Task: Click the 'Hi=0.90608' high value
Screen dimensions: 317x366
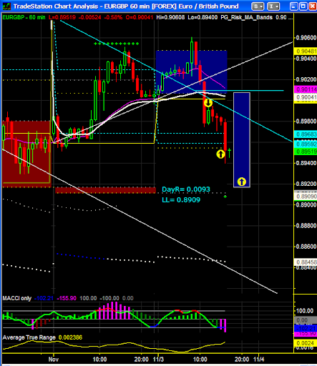Action: pos(170,17)
